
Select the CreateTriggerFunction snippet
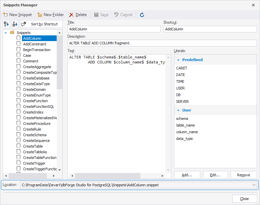pyautogui.click(x=40, y=169)
